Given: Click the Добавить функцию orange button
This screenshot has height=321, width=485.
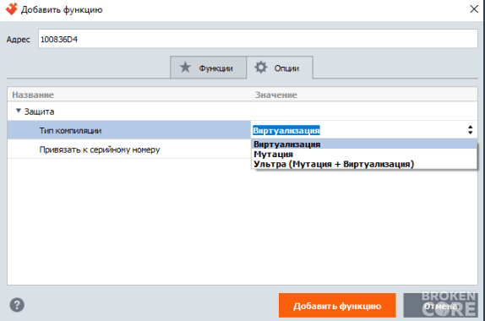Looking at the screenshot, I should coord(337,306).
